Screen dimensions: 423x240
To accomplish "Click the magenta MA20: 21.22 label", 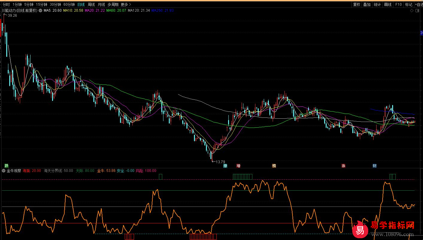I will click(x=95, y=10).
